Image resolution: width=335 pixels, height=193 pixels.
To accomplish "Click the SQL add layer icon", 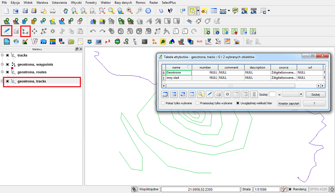I will click(x=126, y=42).
